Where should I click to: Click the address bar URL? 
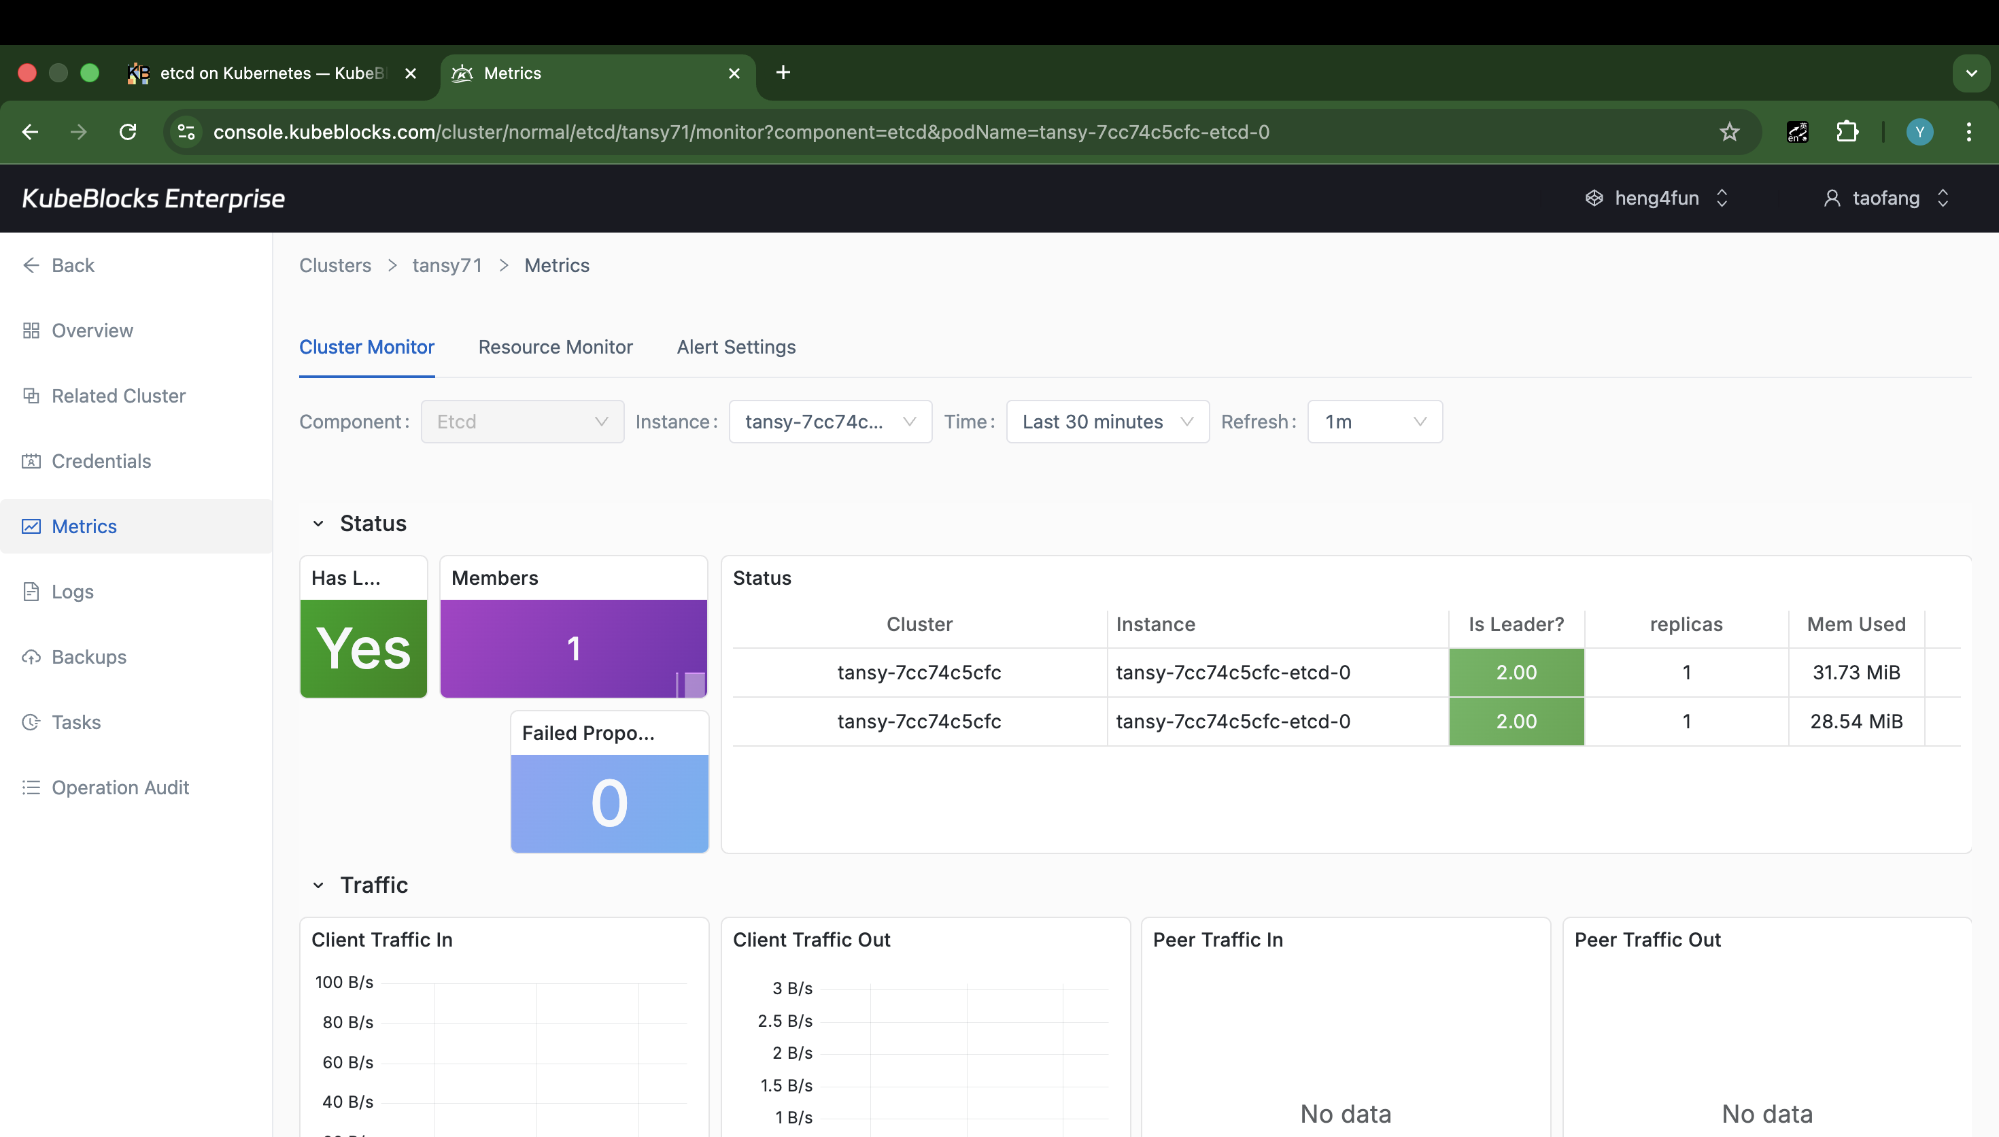(742, 132)
